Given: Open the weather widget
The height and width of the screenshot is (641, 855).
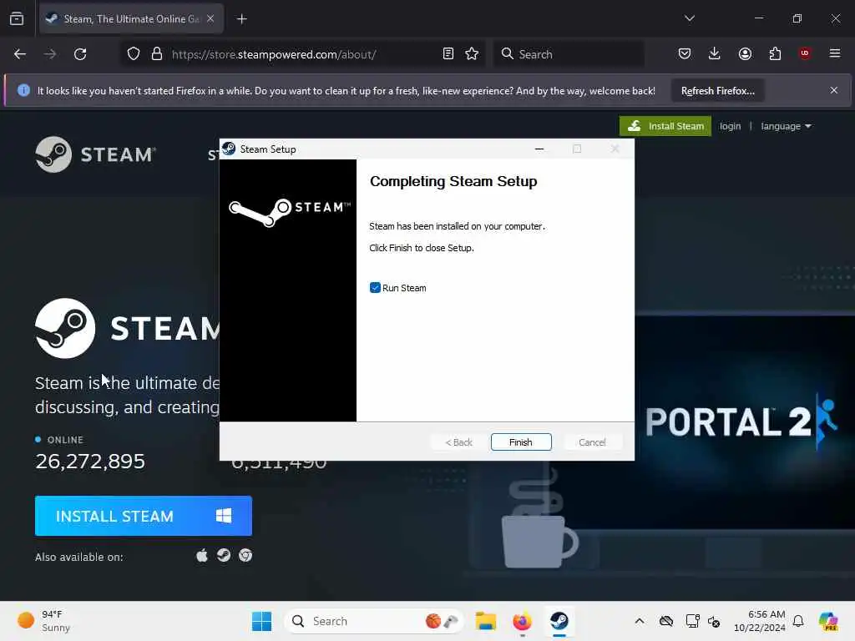Looking at the screenshot, I should pyautogui.click(x=43, y=621).
